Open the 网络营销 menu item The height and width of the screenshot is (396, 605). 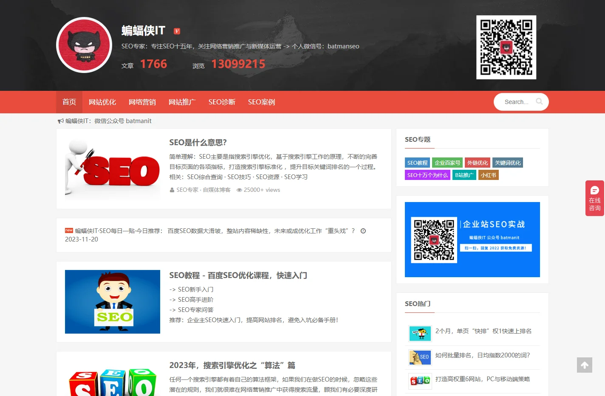pos(142,102)
